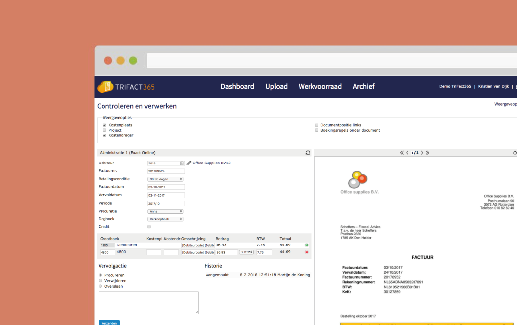The image size is (517, 325).
Task: Click the green window maximize dot
Action: 133,61
